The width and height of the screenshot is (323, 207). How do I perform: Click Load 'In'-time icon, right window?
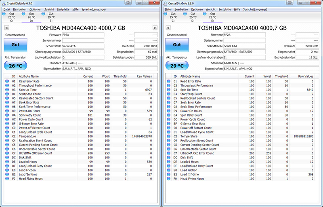coord(169,174)
